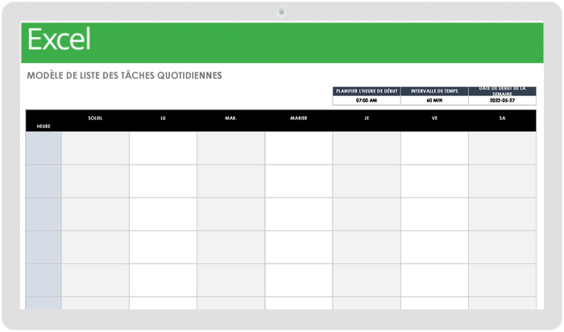Screen dimensions: 564x332
Task: Click the first empty cell under SA
Action: 502,148
